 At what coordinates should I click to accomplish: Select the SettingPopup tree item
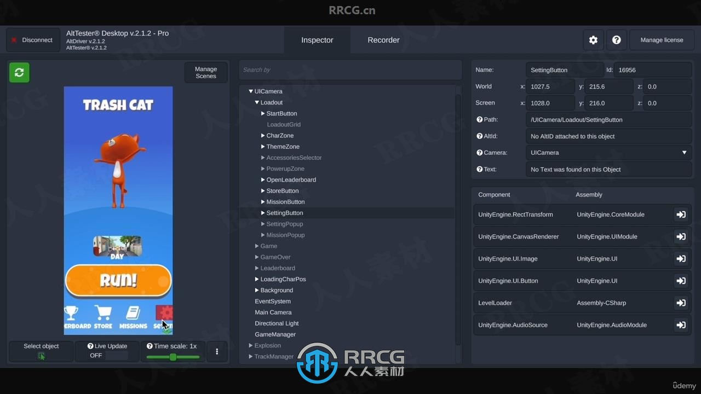[x=285, y=224]
